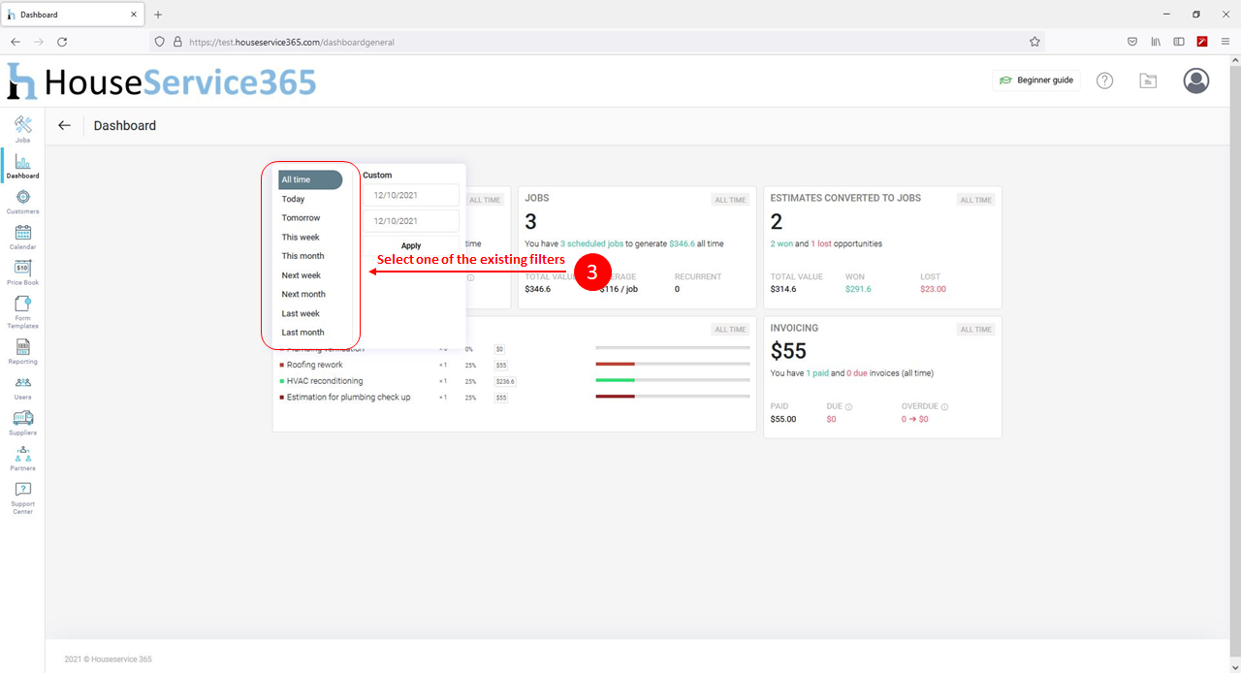This screenshot has width=1241, height=673.
Task: Open the '1 lost' opportunities link
Action: pos(820,243)
